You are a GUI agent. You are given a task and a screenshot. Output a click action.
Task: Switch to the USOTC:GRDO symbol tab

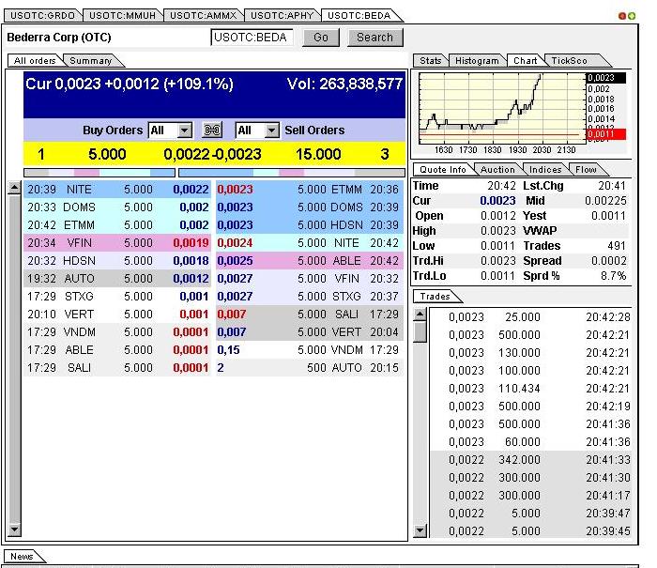click(x=42, y=15)
